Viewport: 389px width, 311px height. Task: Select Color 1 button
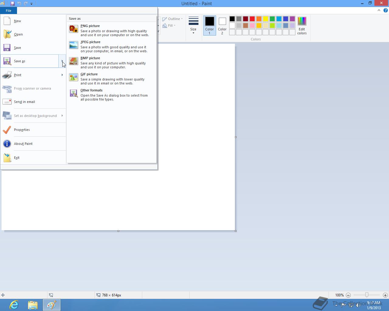tap(209, 26)
